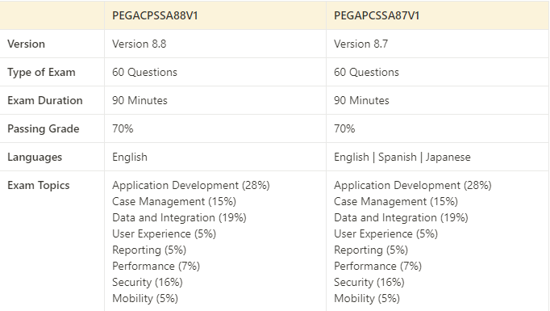Click the PEGACPSSA88V1 column header
This screenshot has height=311, width=550.
click(x=155, y=16)
